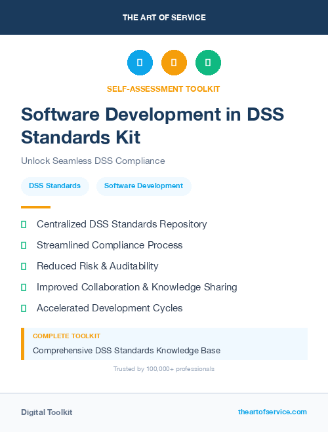
Task: Click 'Comprehensive DSS Standards Knowledge Base' text
Action: (x=127, y=351)
